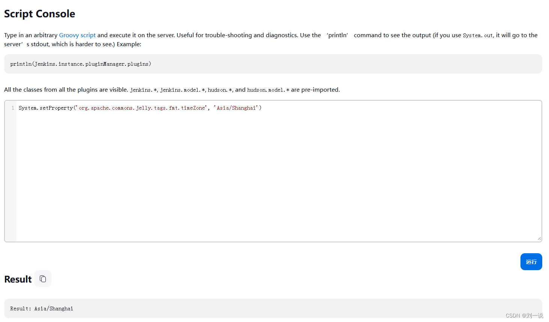The width and height of the screenshot is (549, 322).
Task: Click line number 1 in editor gutter
Action: point(13,108)
